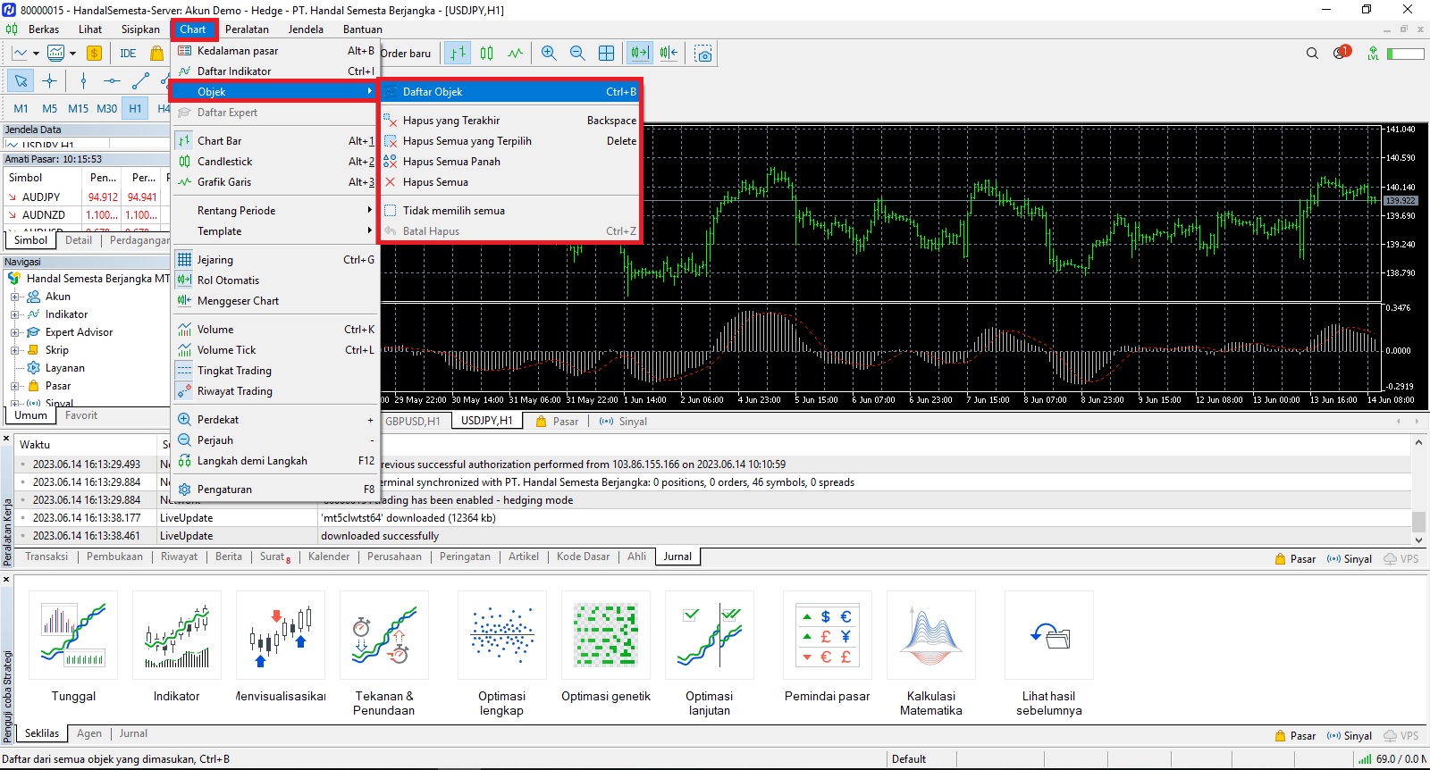Expand the Akun tree node in Navigasi

14,297
